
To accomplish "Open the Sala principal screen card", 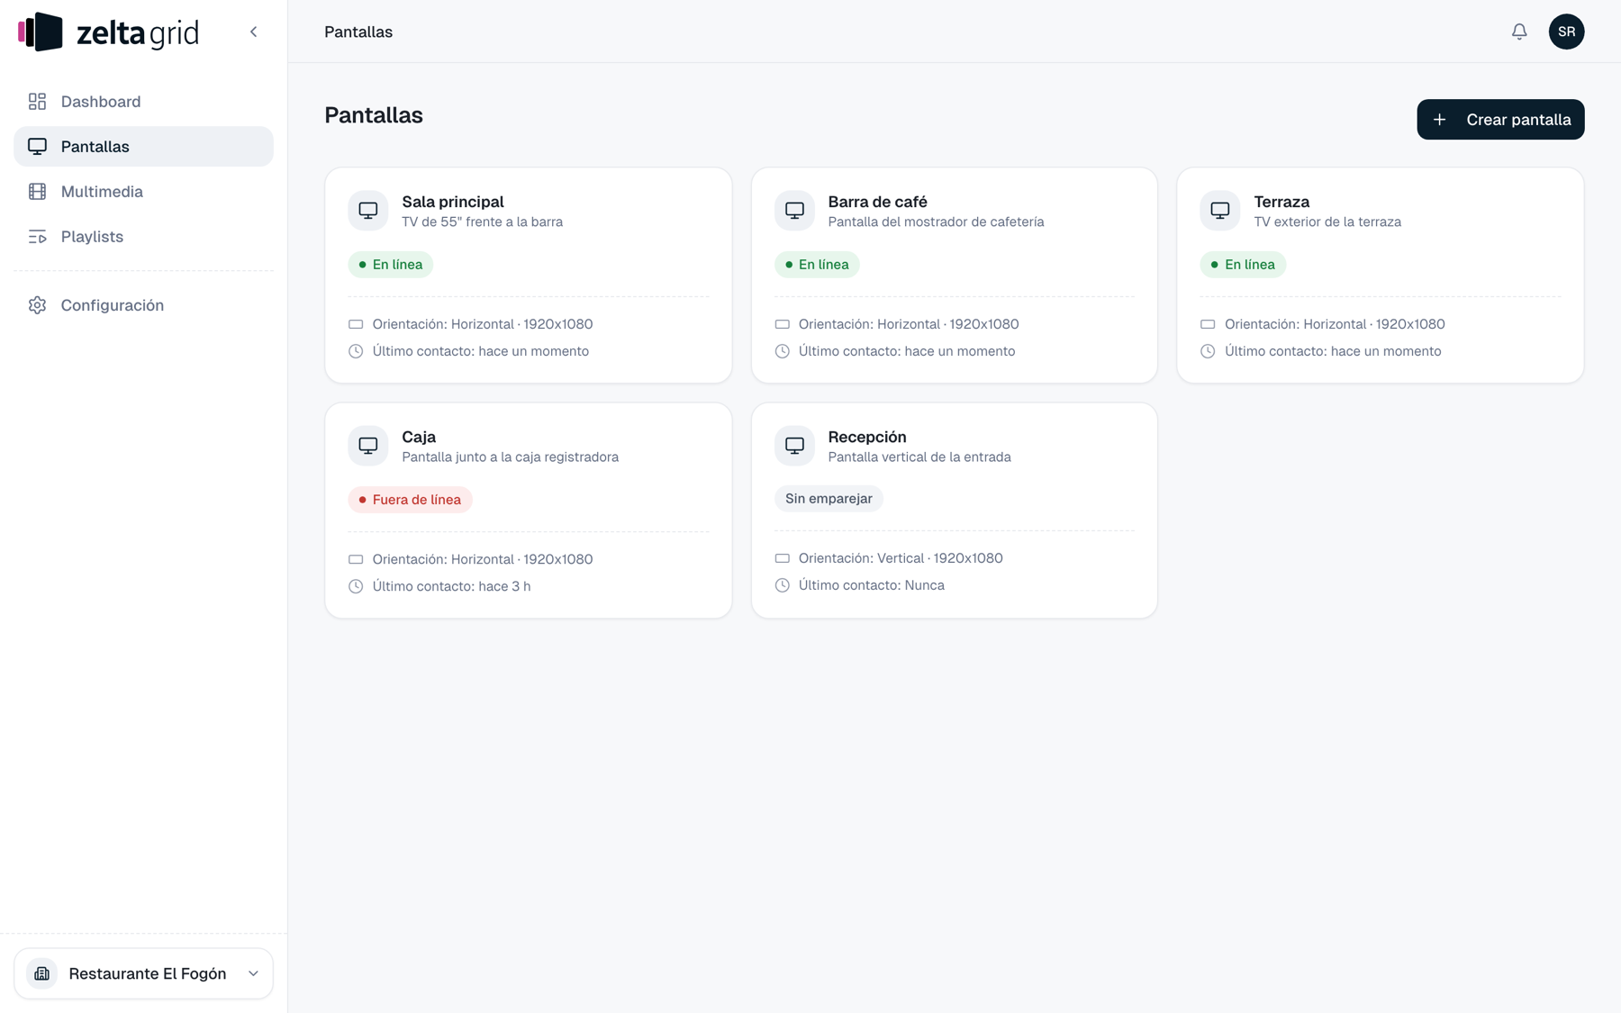I will tap(529, 276).
